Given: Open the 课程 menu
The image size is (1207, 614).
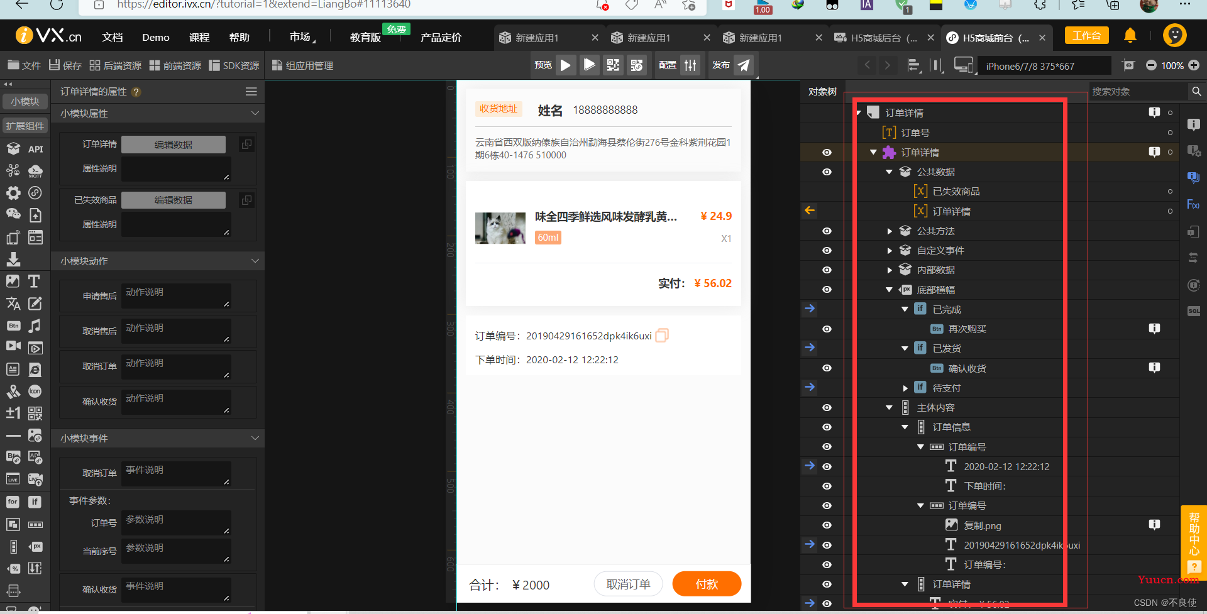Looking at the screenshot, I should [x=199, y=37].
